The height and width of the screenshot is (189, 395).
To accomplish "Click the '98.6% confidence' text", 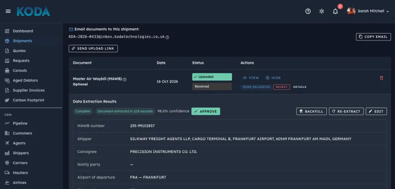I will pos(173,111).
